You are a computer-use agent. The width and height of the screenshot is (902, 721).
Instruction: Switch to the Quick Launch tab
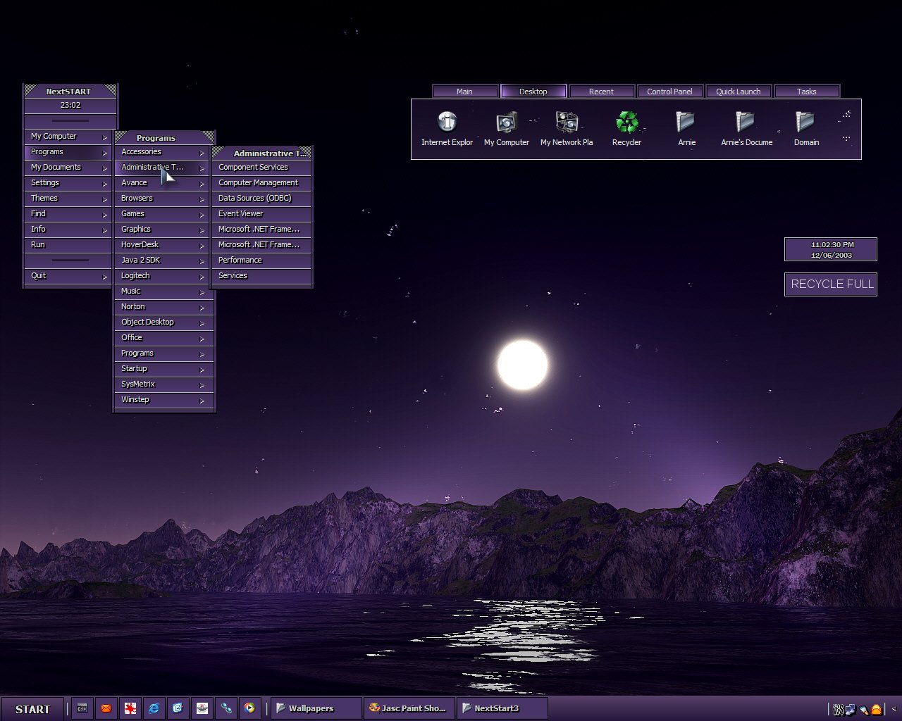(739, 92)
